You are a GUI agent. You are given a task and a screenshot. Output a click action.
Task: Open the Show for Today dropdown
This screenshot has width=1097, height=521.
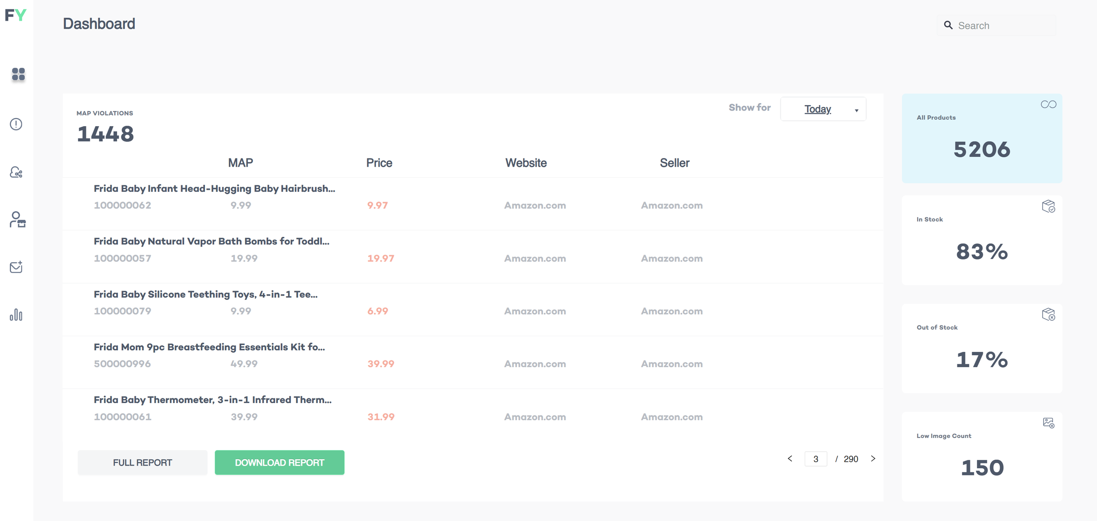point(823,109)
